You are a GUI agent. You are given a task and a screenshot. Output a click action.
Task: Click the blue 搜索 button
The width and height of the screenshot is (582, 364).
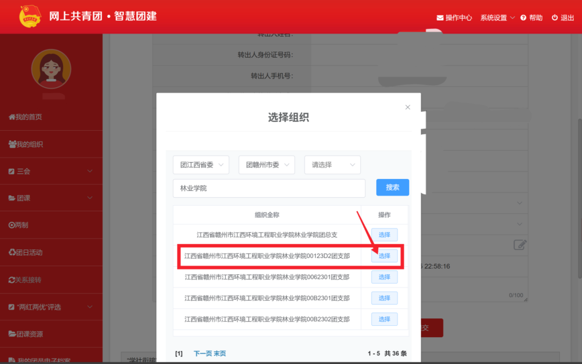coord(392,187)
